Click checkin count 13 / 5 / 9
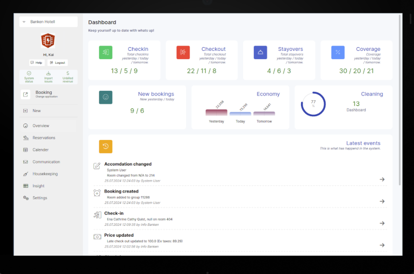414x274 pixels. pyautogui.click(x=124, y=71)
